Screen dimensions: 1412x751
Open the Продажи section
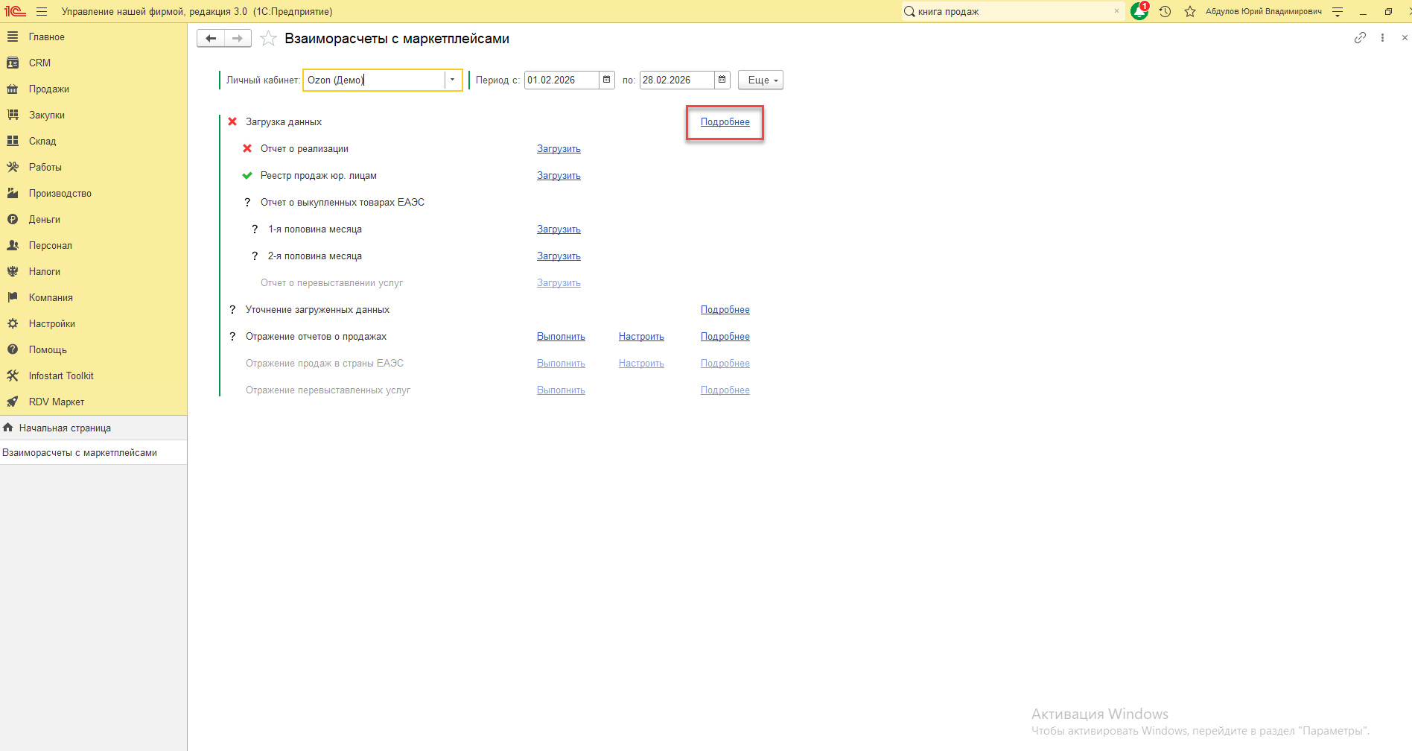pos(48,89)
